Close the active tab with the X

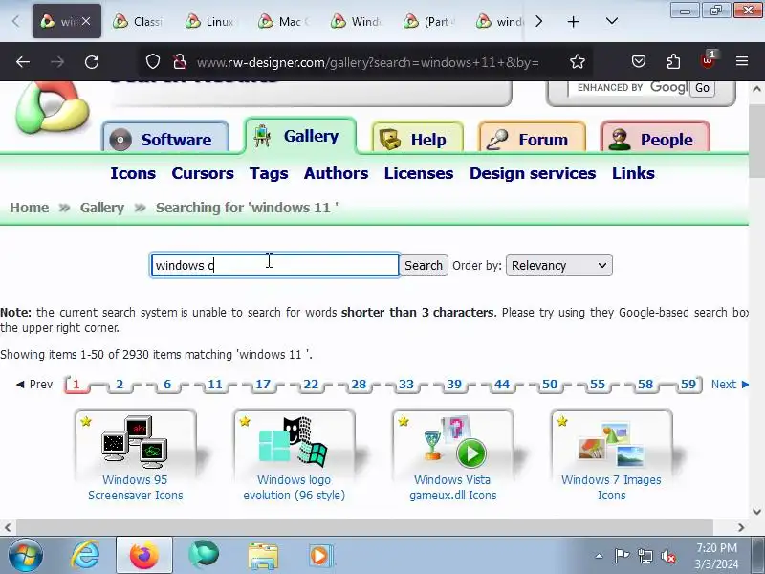(x=86, y=21)
